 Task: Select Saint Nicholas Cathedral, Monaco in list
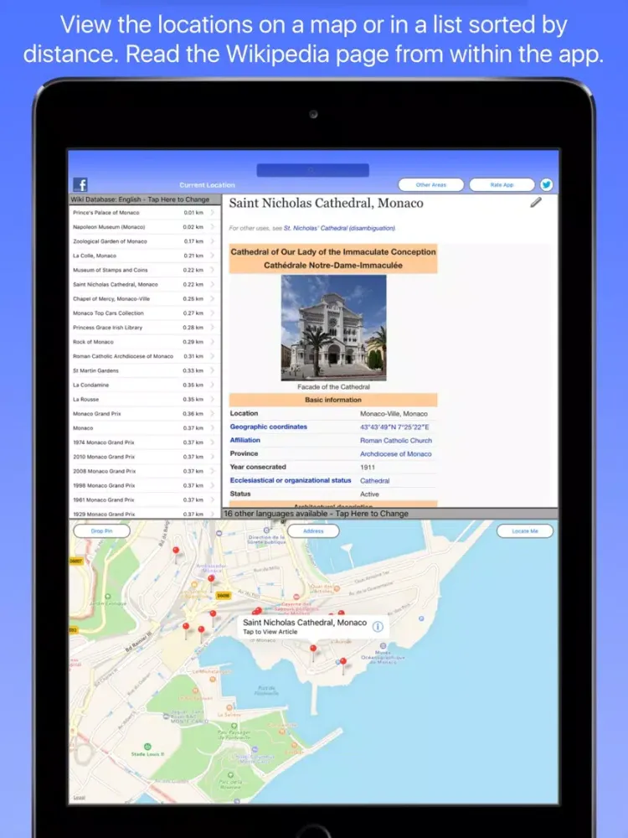pyautogui.click(x=145, y=284)
